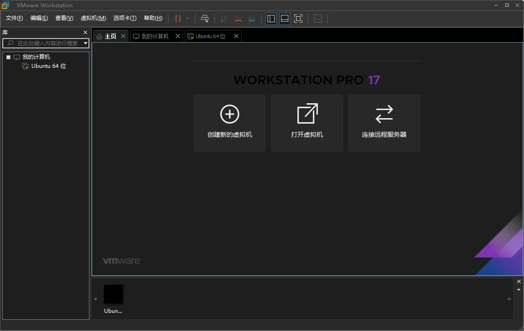Open the snapshot manager wrench icon
Image resolution: width=524 pixels, height=331 pixels.
(x=252, y=19)
